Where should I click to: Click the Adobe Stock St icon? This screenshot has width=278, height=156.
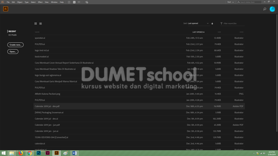[74, 2]
